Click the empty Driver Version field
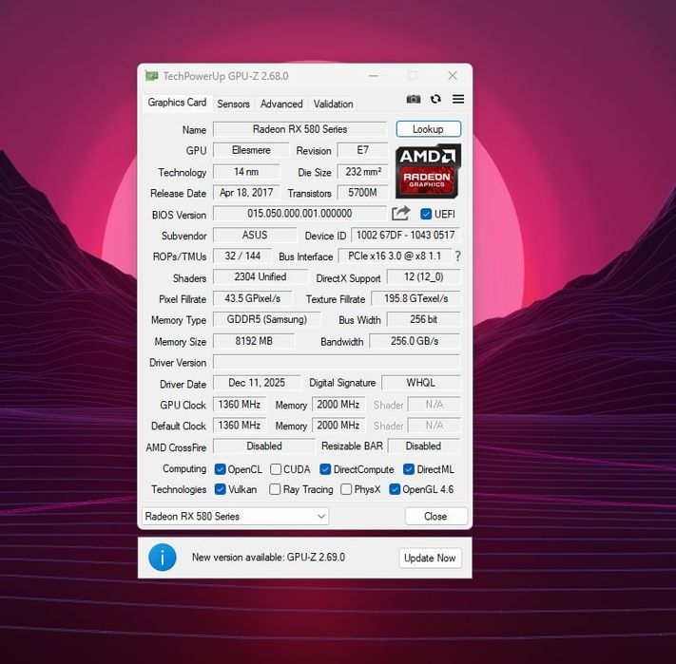The image size is (676, 664). 337,362
